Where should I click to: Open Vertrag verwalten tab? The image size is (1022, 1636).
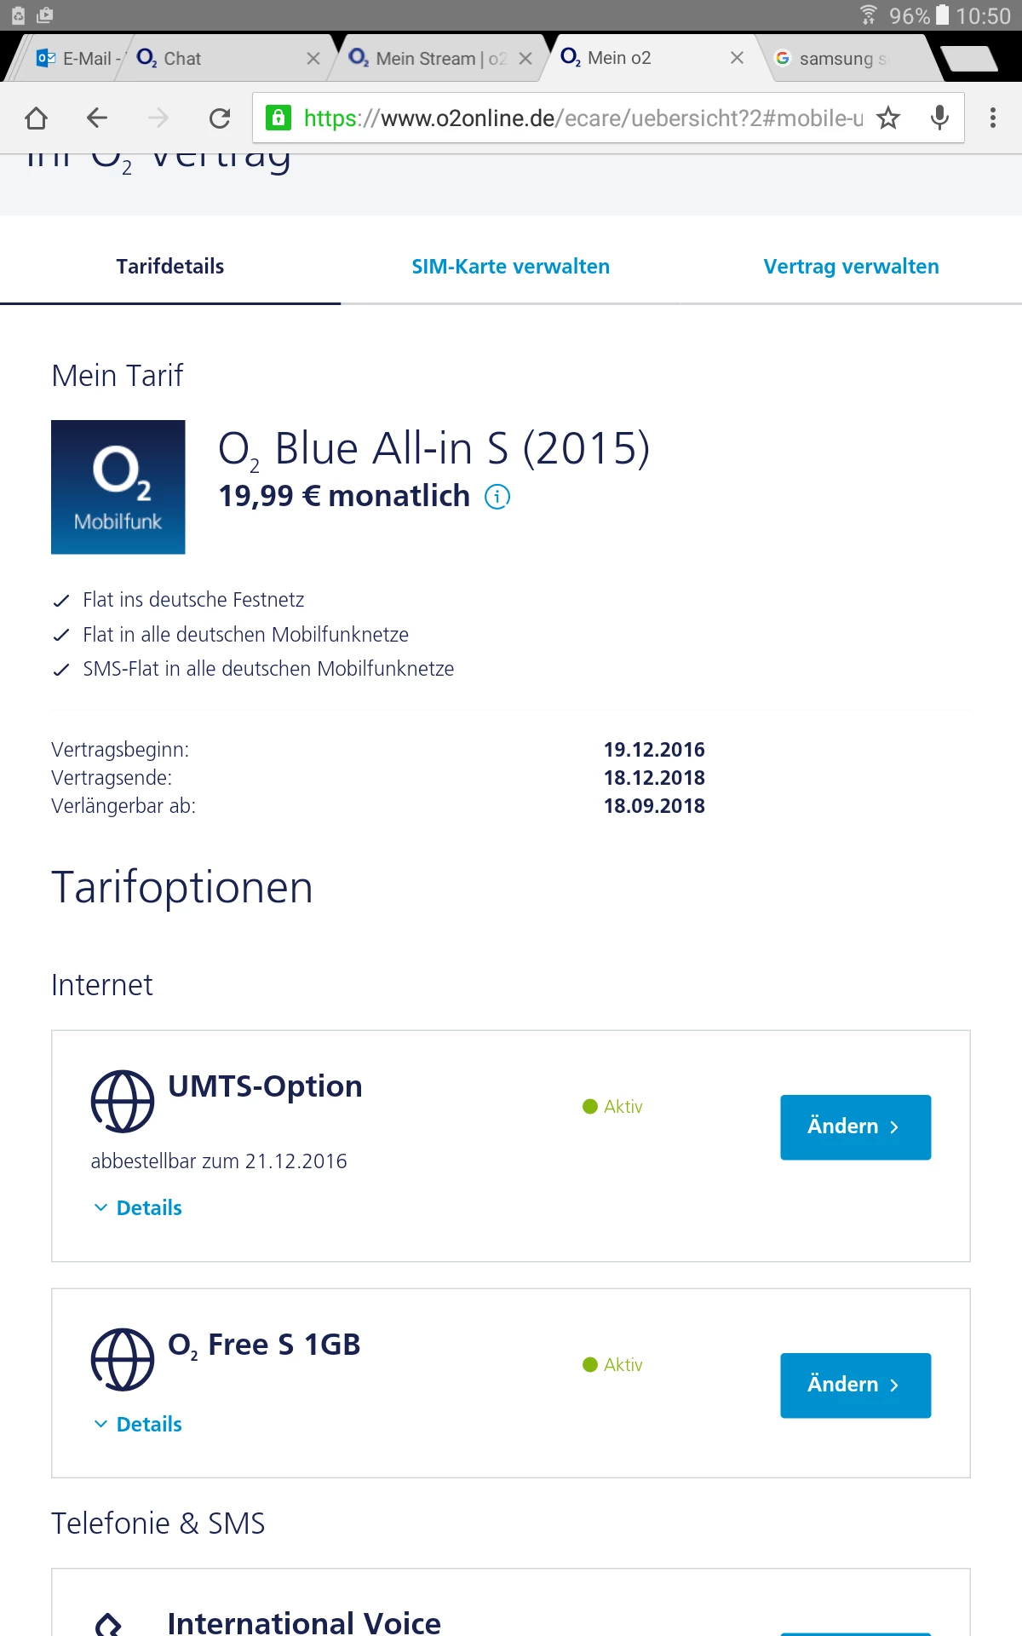(851, 267)
